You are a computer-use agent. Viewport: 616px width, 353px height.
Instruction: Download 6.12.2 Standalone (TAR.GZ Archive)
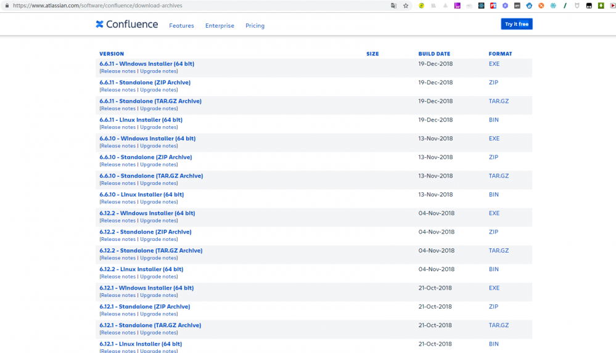[x=150, y=251]
